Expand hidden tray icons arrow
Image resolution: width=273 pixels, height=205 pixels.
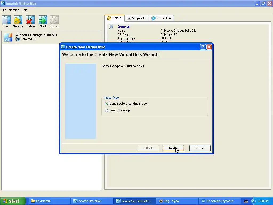tap(253, 201)
